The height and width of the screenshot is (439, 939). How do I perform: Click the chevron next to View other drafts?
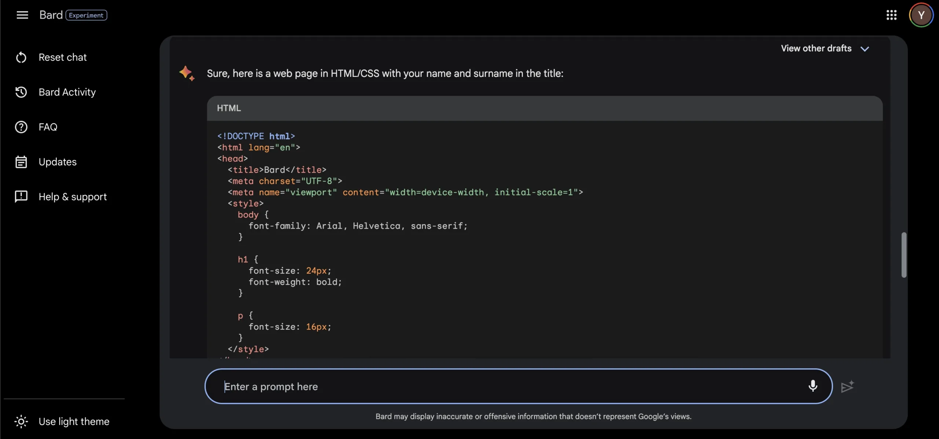865,49
